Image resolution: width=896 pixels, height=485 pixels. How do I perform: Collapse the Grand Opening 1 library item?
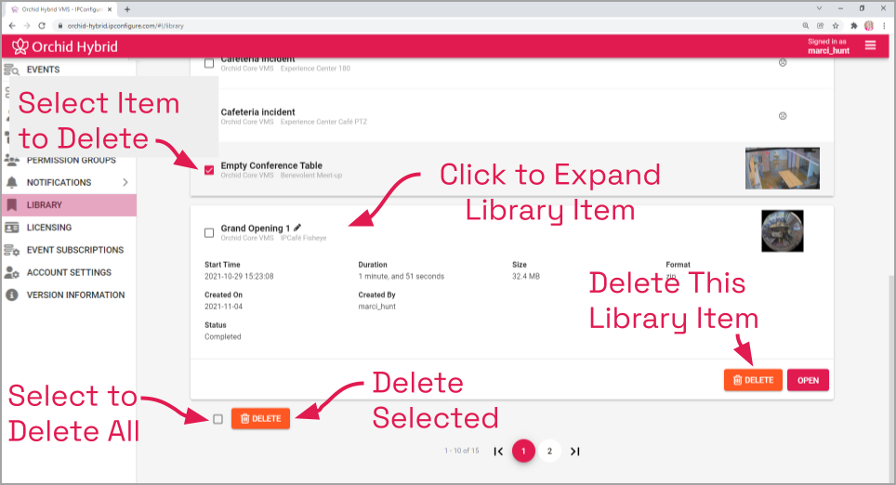coord(511,232)
